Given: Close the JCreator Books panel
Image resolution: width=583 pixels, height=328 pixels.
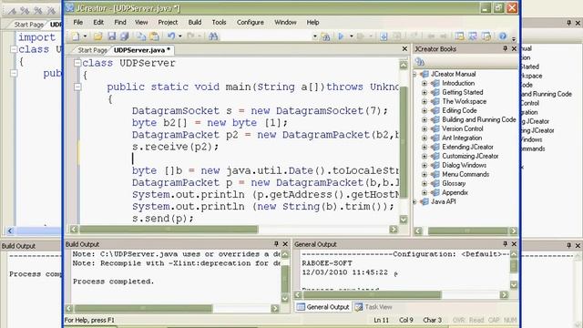Looking at the screenshot, I should tap(514, 48).
